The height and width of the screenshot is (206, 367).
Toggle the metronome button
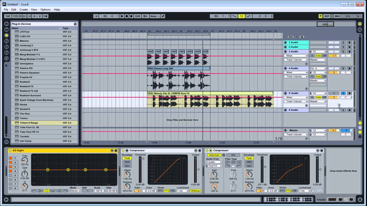coord(45,16)
